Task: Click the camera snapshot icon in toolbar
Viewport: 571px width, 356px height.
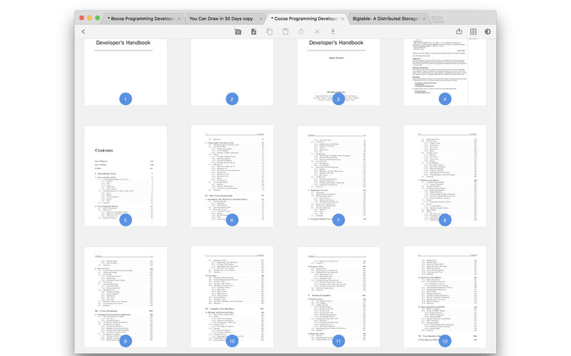Action: point(238,31)
